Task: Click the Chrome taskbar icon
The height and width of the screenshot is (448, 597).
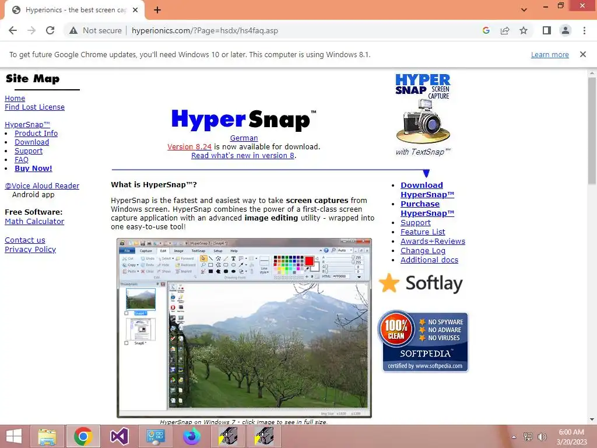Action: 83,436
